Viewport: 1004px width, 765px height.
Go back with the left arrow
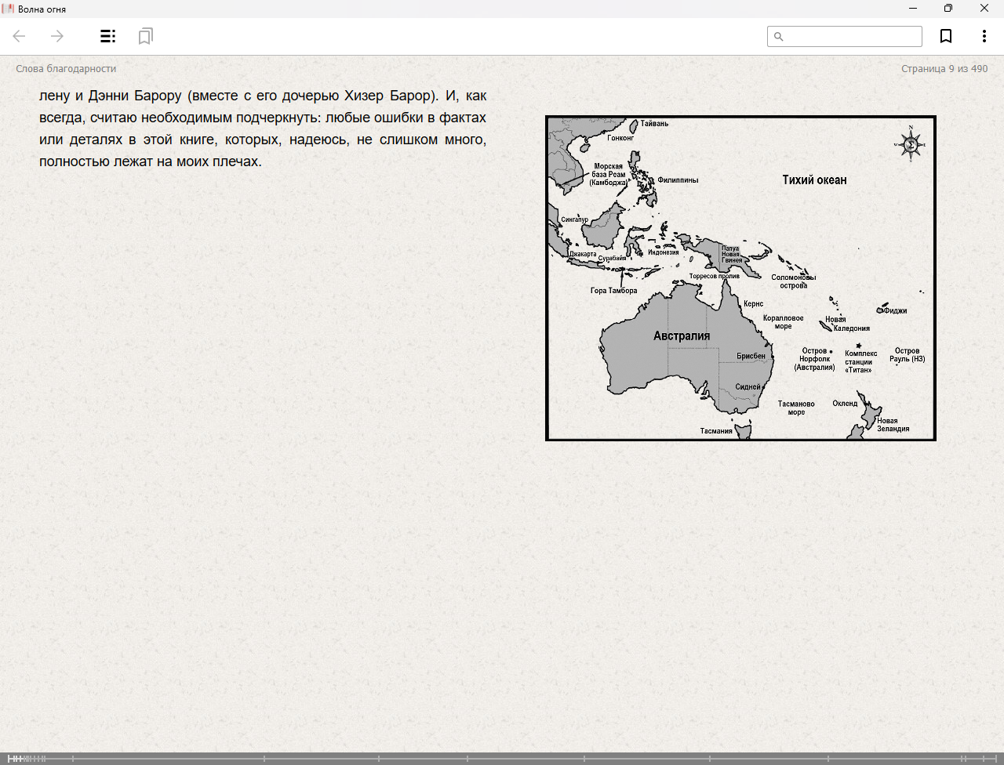(20, 36)
